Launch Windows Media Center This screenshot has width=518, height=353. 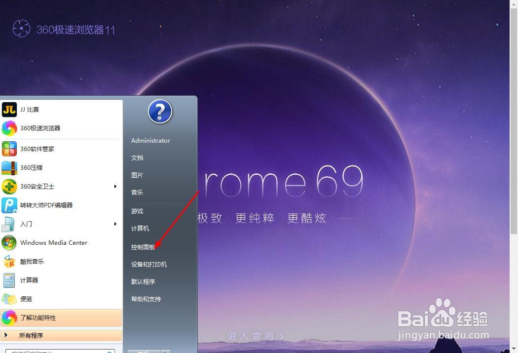click(x=54, y=242)
